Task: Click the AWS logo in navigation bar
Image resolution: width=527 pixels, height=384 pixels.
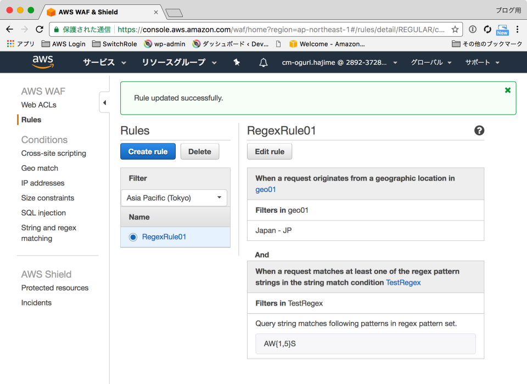Action: point(42,62)
